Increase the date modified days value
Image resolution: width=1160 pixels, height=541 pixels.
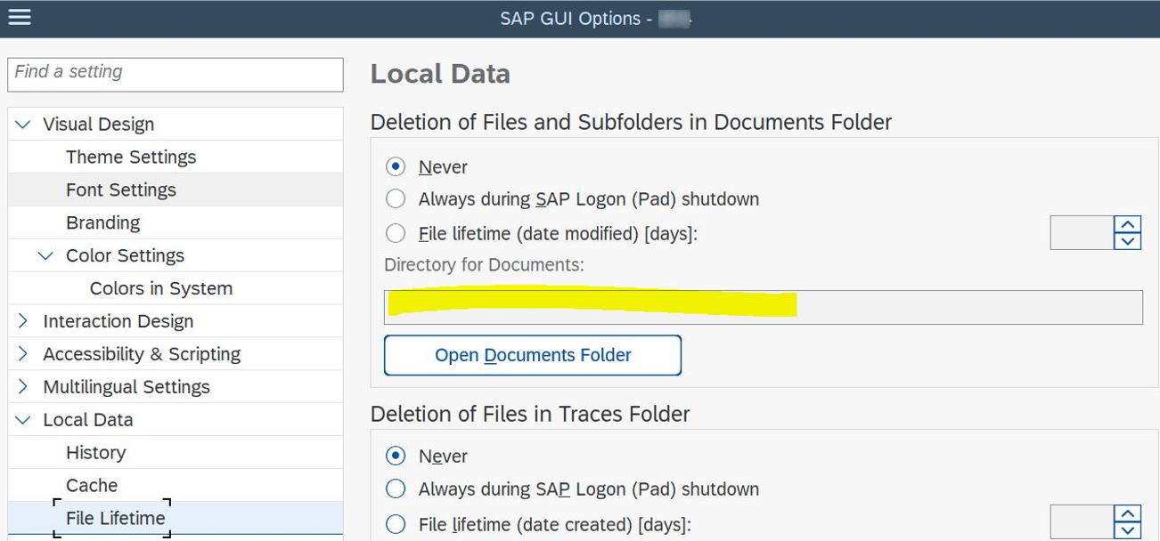1128,225
